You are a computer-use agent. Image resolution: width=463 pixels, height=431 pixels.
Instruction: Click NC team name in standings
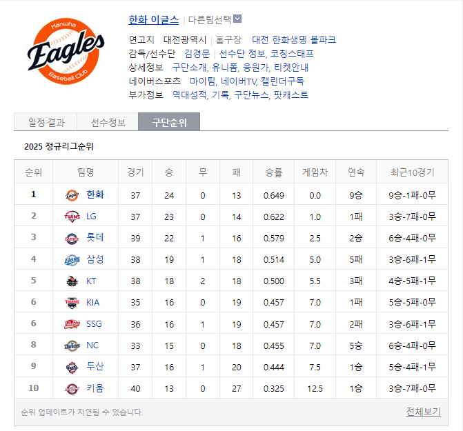coord(92,345)
